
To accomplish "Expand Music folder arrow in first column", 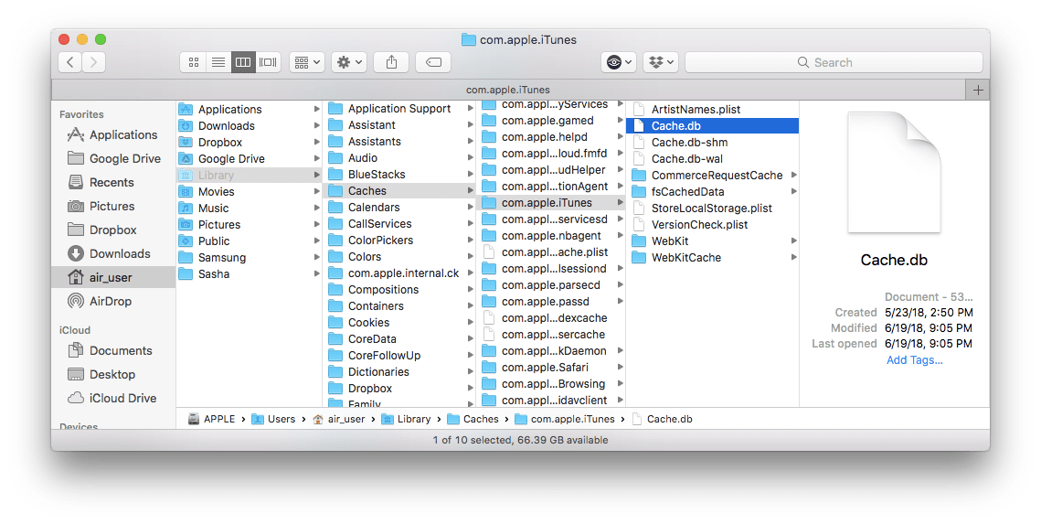I will (316, 209).
